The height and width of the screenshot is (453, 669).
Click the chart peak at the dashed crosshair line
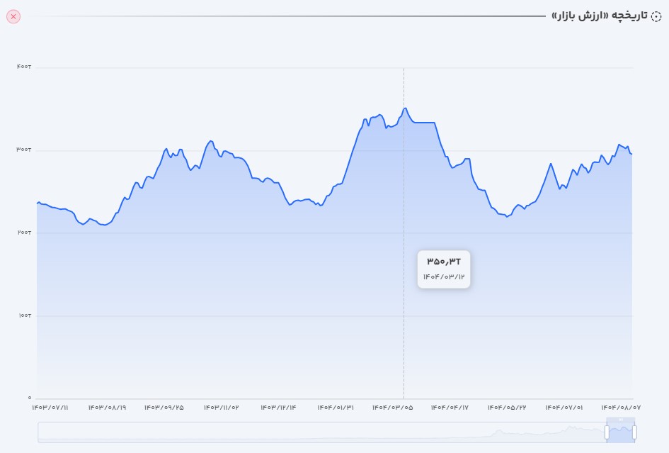[404, 108]
